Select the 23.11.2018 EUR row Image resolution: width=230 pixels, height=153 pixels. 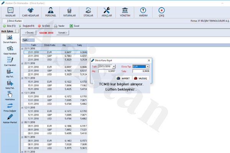pos(56,52)
